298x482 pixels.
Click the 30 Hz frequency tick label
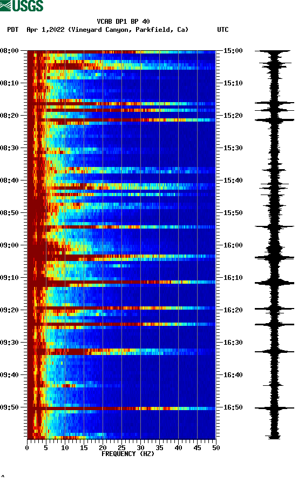pyautogui.click(x=140, y=448)
